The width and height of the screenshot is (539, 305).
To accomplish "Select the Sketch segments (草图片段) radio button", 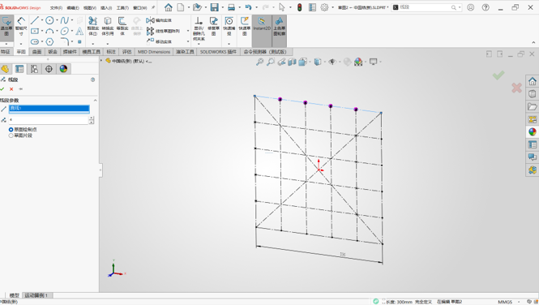I will point(11,135).
